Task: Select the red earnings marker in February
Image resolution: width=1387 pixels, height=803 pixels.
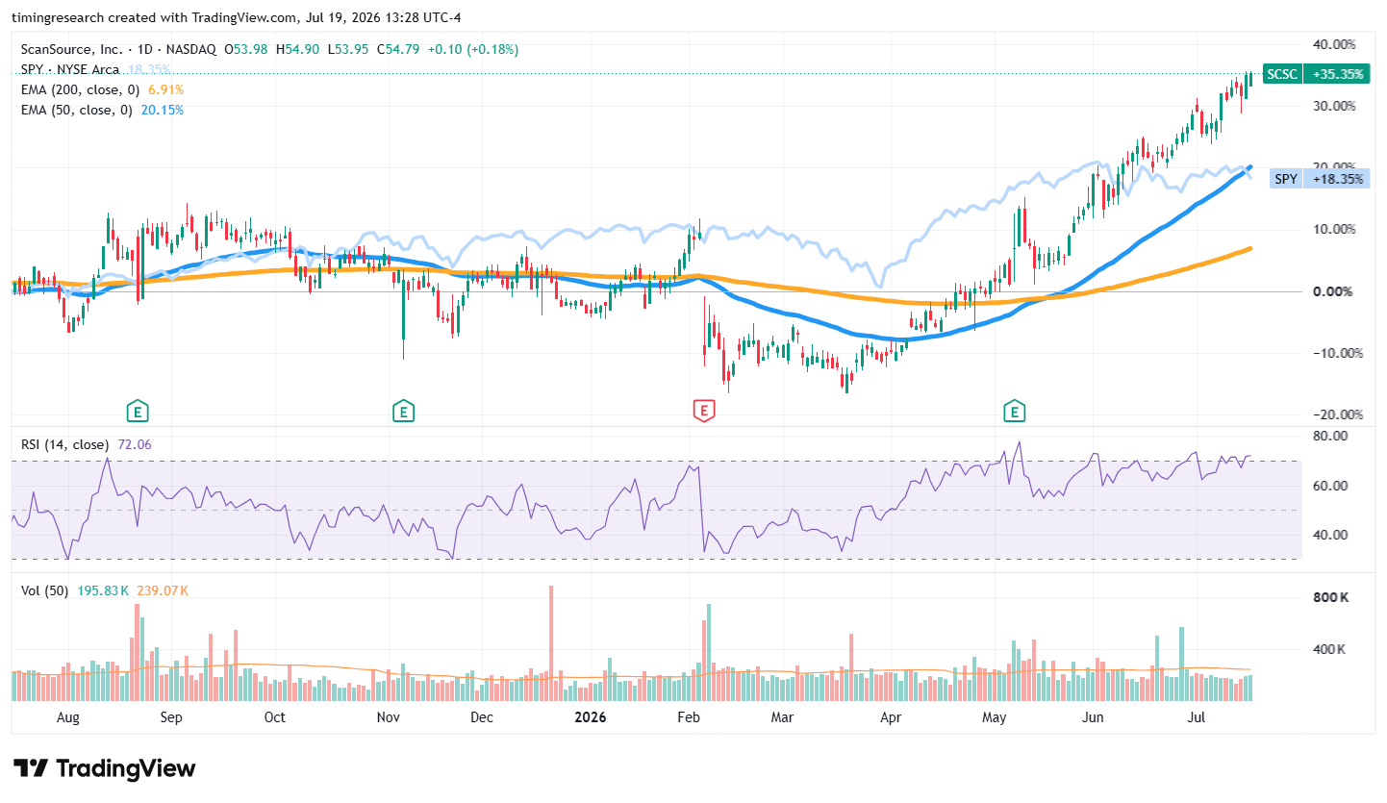Action: (703, 413)
